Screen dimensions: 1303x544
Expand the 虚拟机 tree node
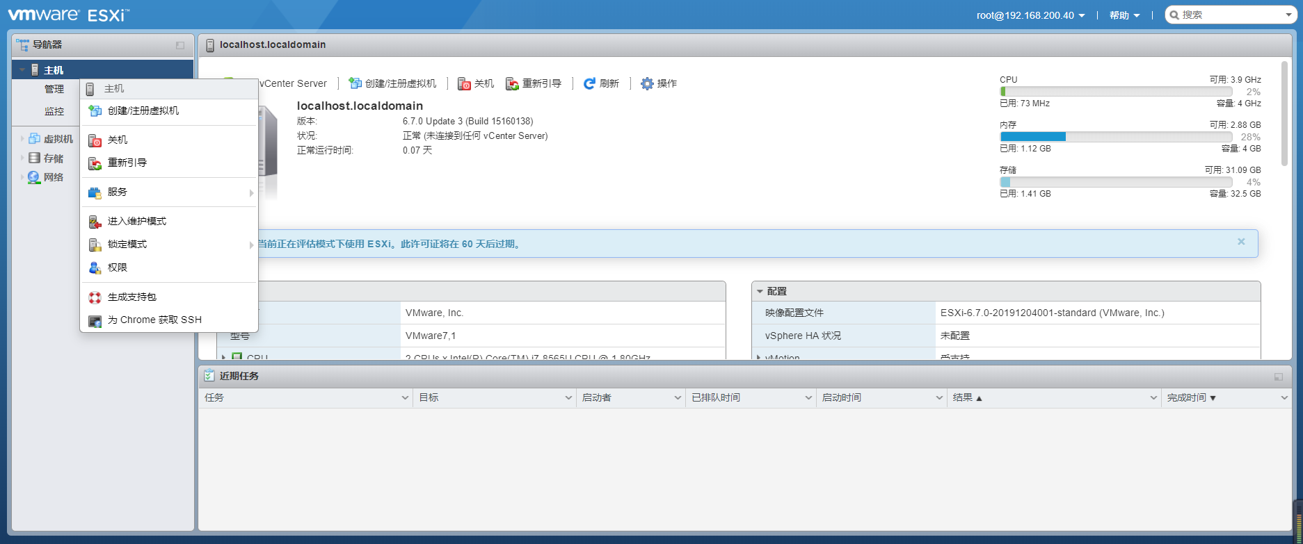[22, 139]
